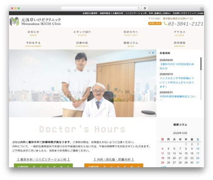Select calendar date 11
Viewport: 213px width, 180px height.
pos(162,153)
